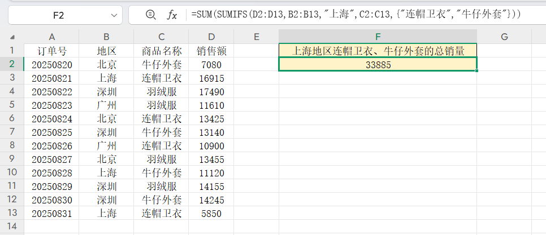546x235 pixels.
Task: Click the fx insert function icon
Action: tap(172, 15)
